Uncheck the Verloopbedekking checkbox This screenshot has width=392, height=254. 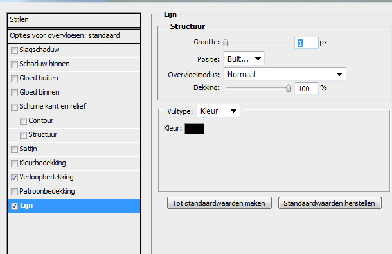tap(14, 177)
